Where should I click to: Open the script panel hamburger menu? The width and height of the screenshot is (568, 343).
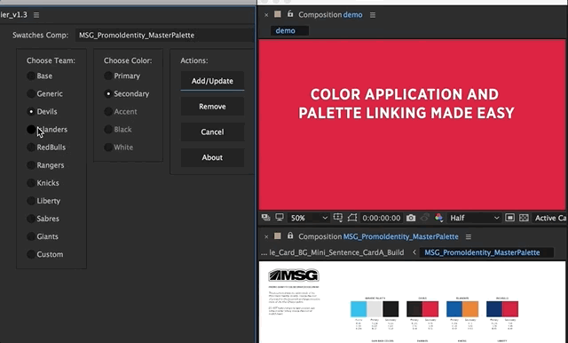[36, 15]
